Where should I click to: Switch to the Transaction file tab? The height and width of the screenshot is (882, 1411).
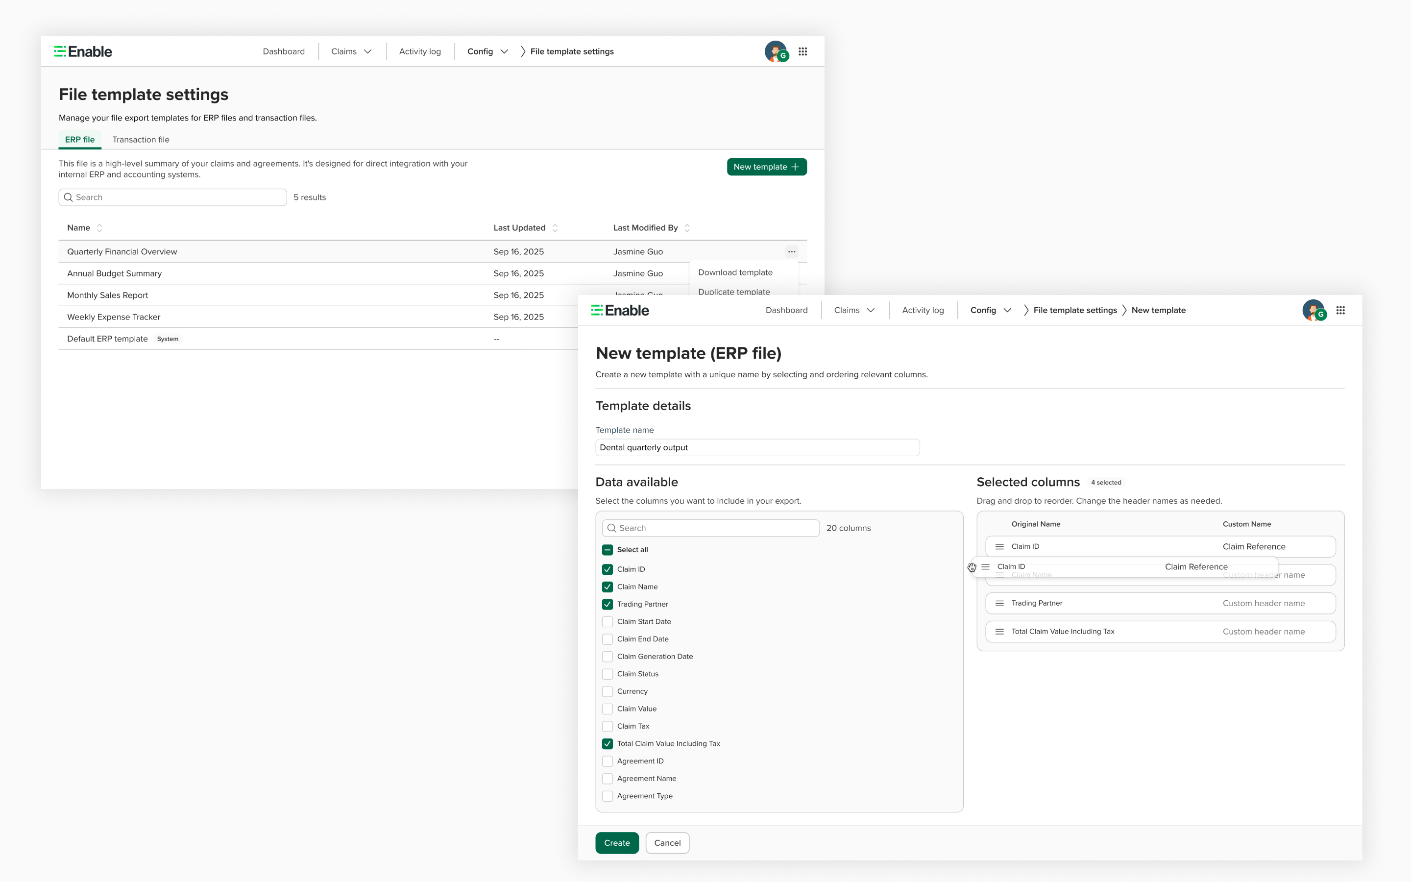141,140
